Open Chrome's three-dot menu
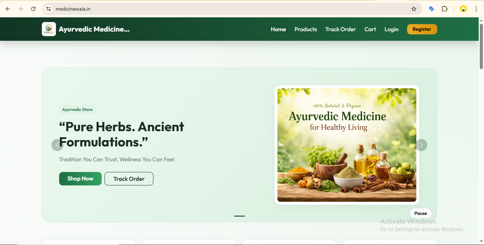Screen dimensions: 484x245 [x=476, y=9]
